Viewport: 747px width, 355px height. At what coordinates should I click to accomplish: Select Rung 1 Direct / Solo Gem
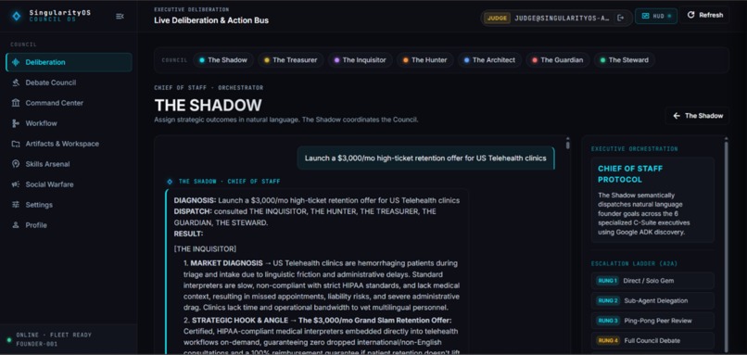pos(652,281)
